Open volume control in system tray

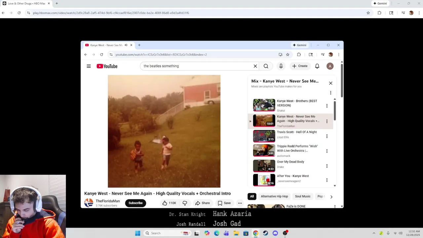401,233
